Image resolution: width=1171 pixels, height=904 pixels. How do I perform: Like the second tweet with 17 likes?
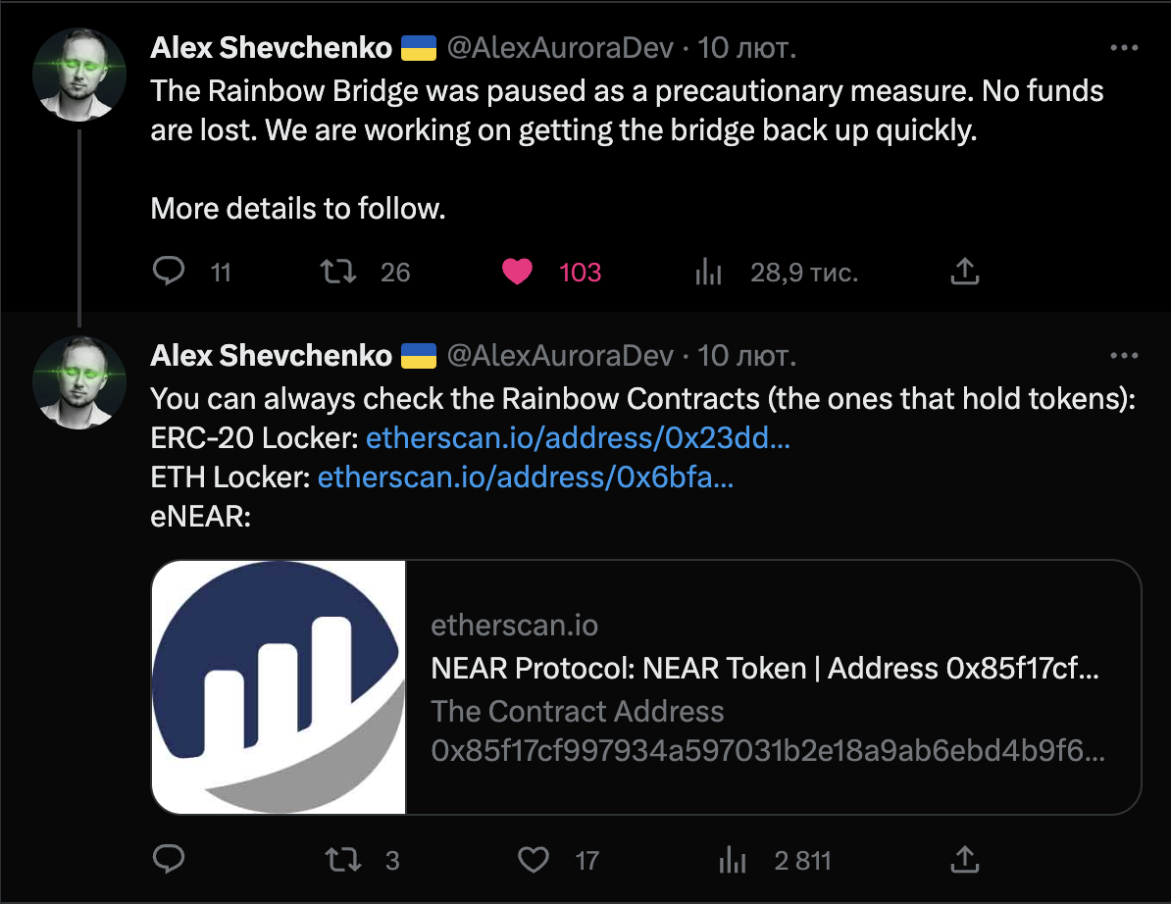click(534, 860)
